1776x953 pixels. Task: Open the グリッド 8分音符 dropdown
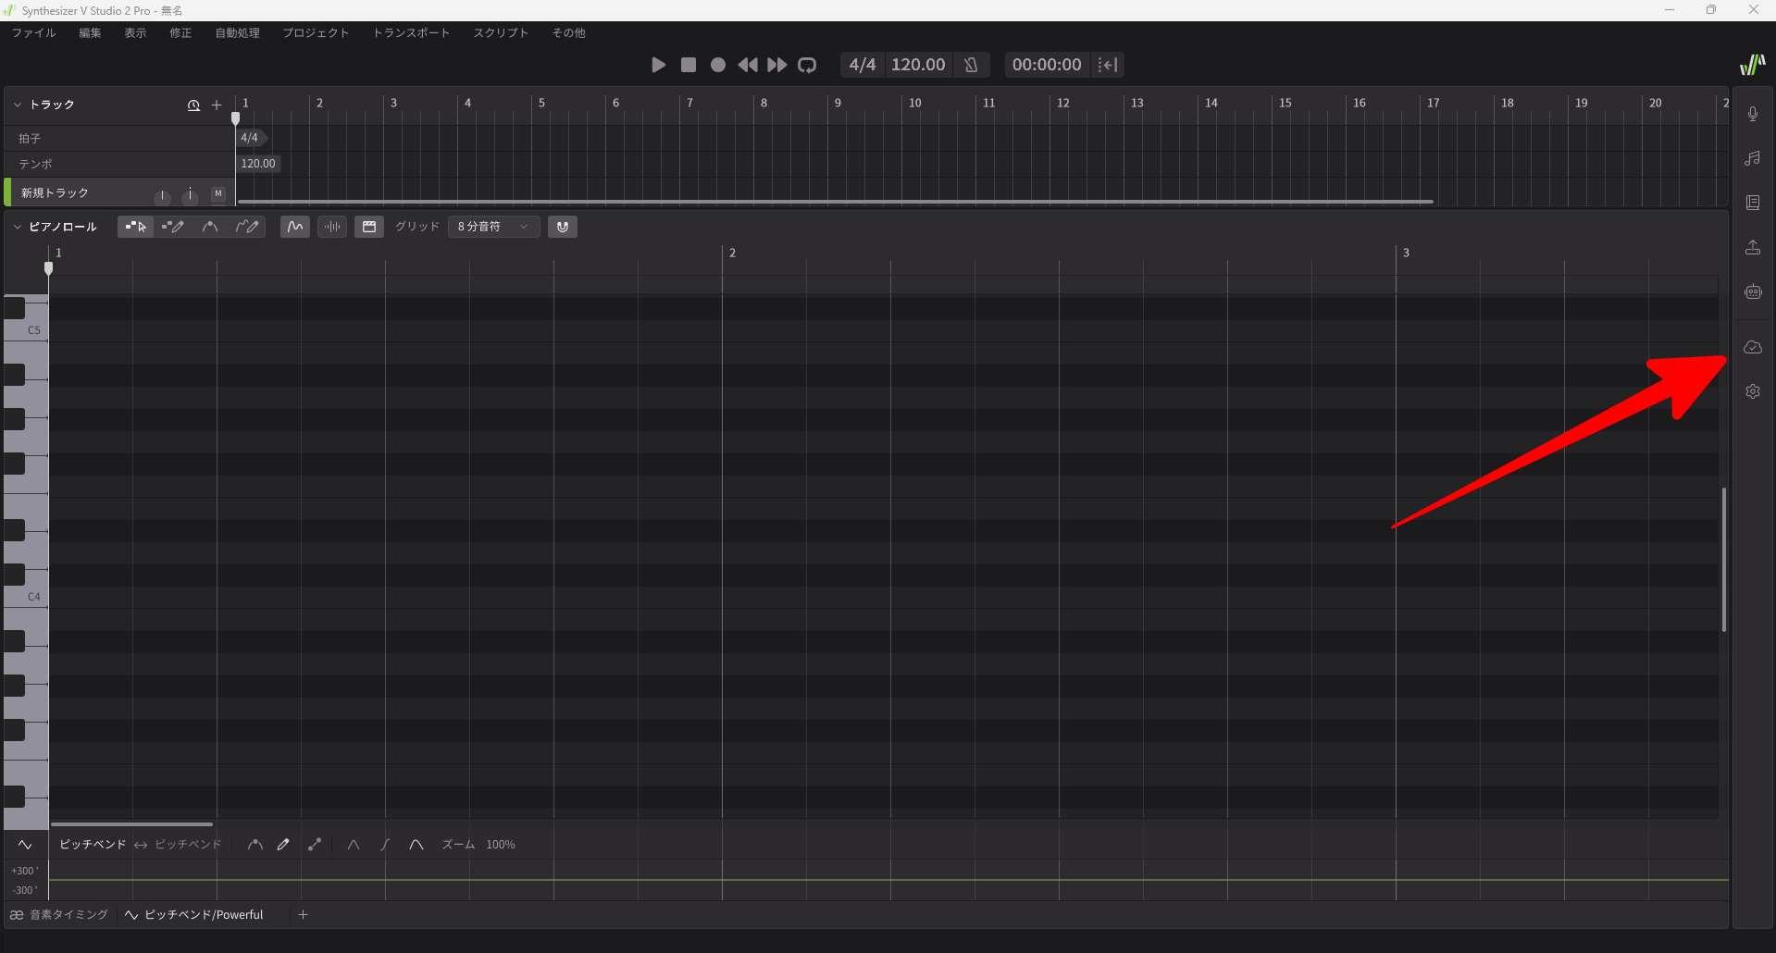click(x=493, y=227)
